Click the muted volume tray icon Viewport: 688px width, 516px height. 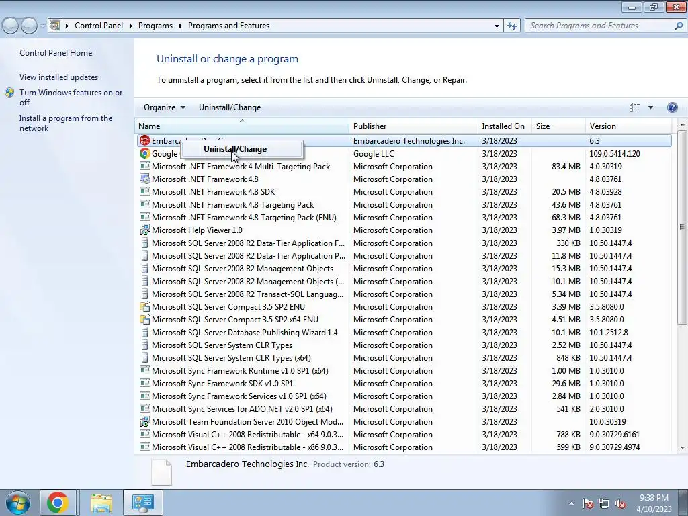[x=620, y=503]
